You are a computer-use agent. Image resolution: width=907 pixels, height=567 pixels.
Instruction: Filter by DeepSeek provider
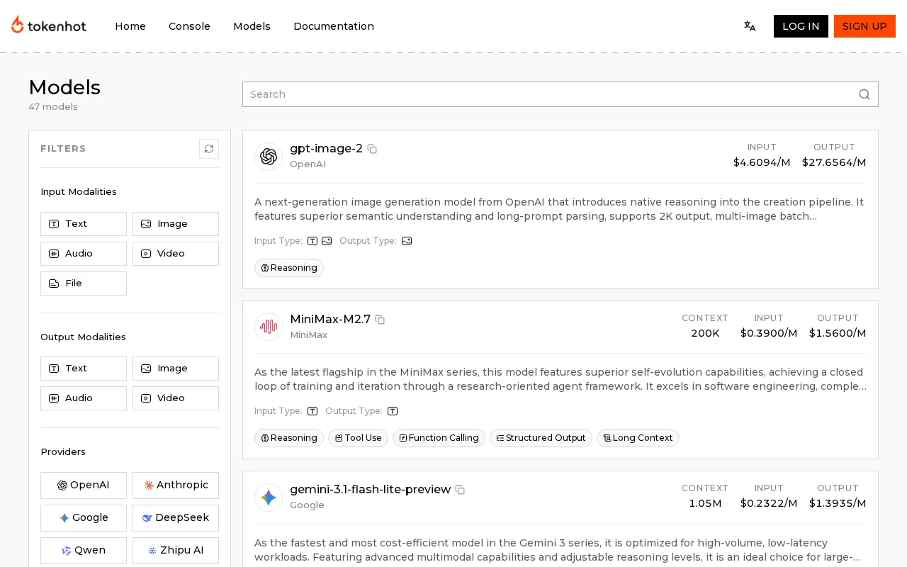pos(176,518)
